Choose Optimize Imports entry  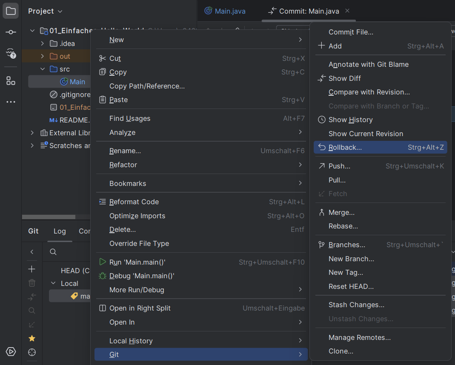click(x=201, y=216)
